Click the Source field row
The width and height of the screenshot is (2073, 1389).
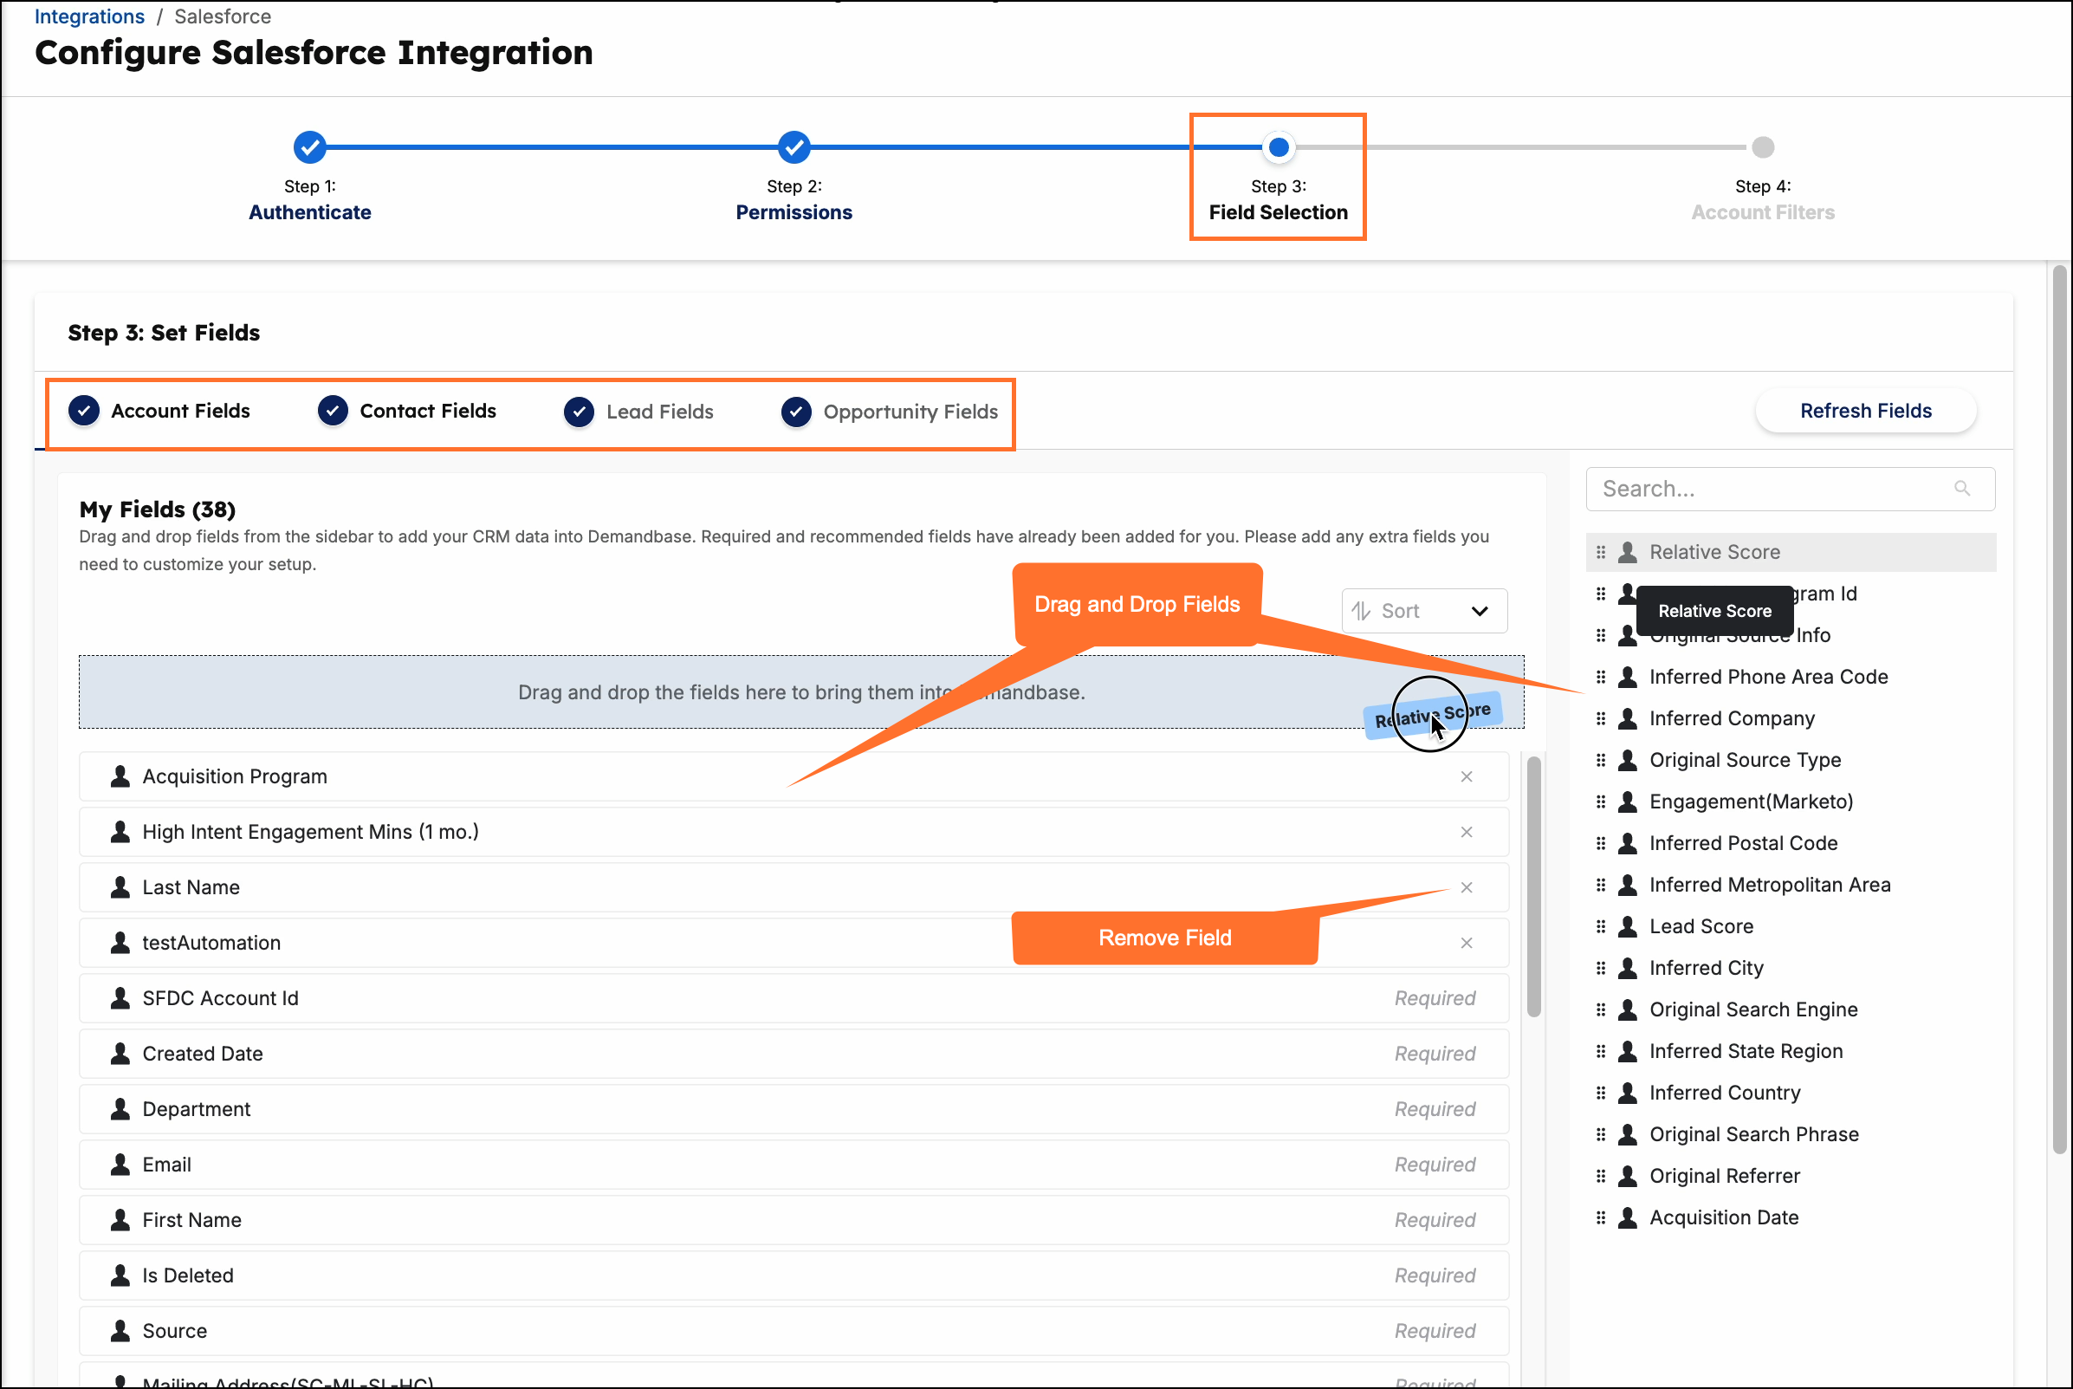point(794,1332)
